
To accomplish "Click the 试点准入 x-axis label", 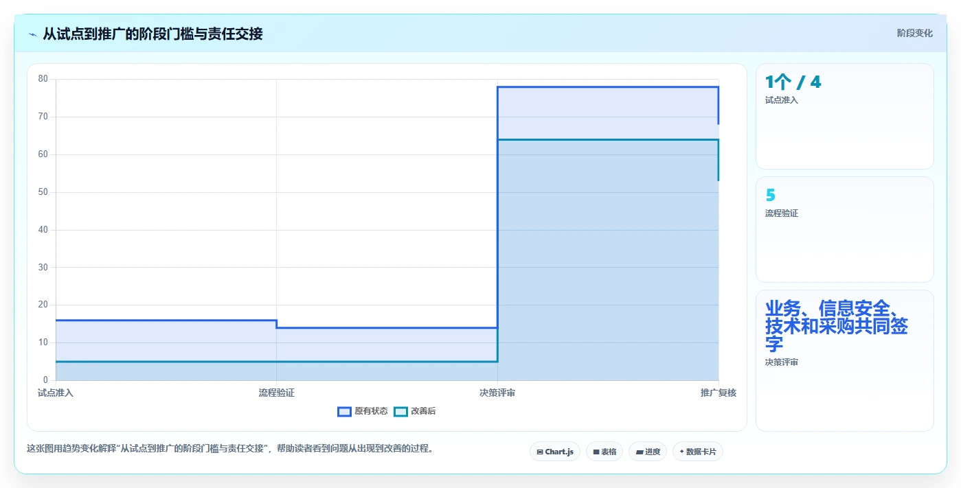I will point(56,393).
